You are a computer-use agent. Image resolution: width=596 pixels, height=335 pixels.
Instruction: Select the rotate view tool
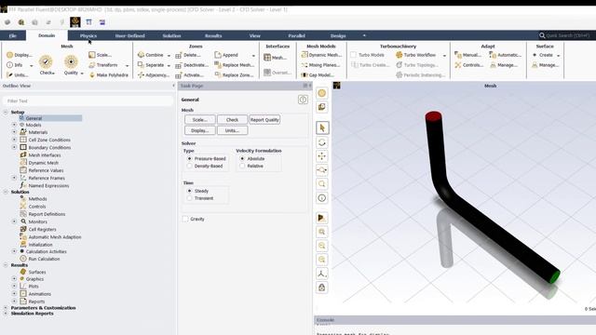point(322,142)
